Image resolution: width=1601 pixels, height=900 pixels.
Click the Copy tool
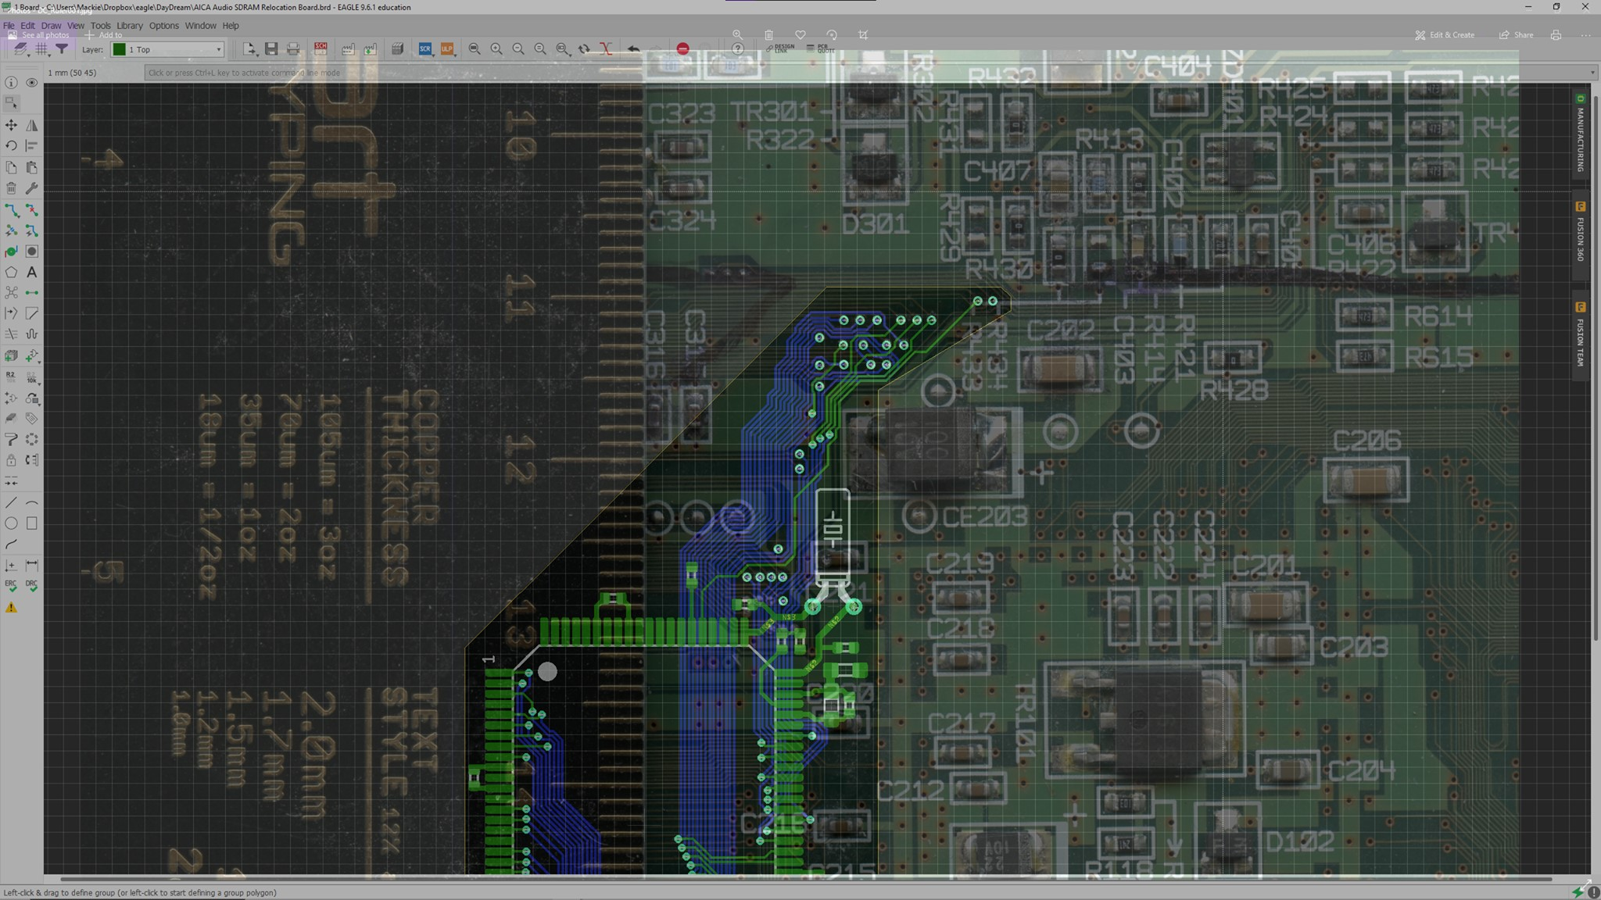click(11, 167)
